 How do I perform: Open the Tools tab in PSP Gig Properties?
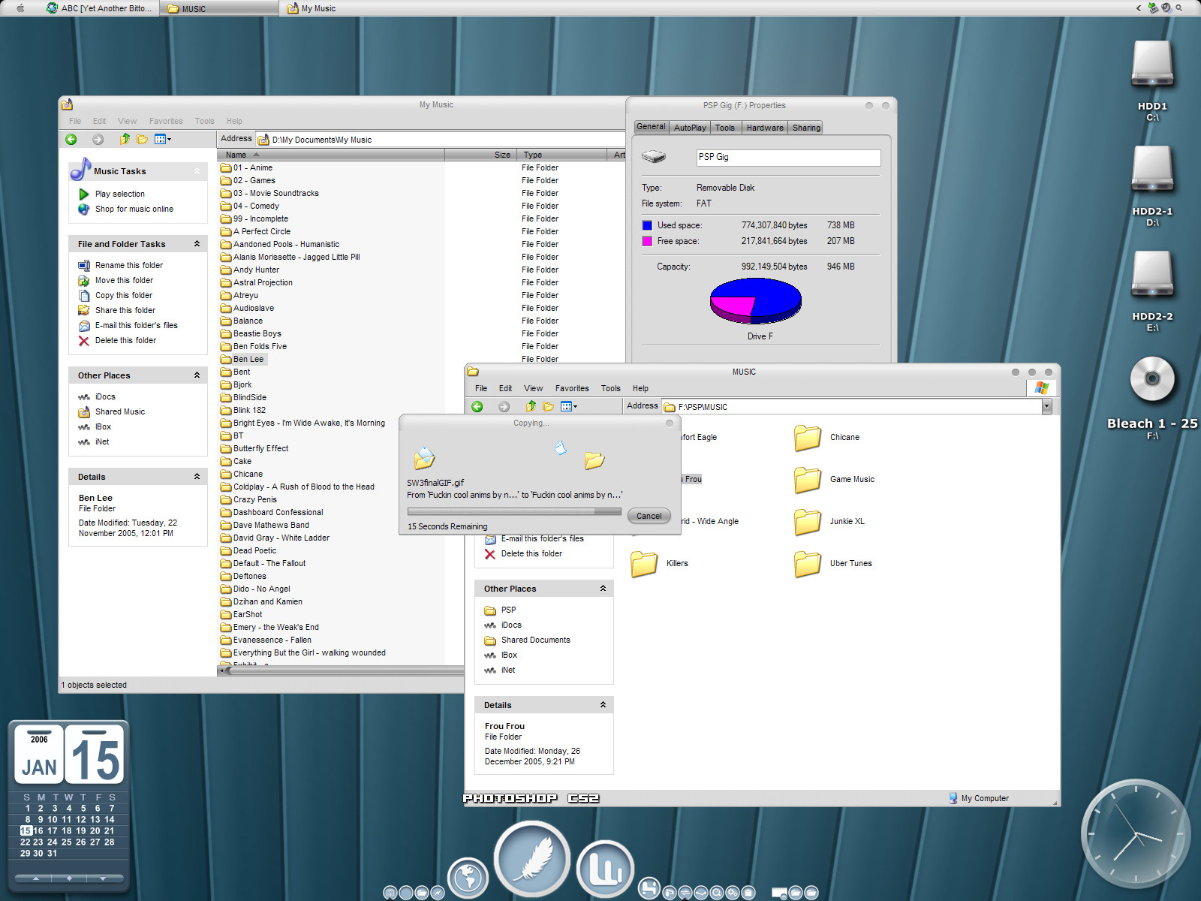pos(724,128)
